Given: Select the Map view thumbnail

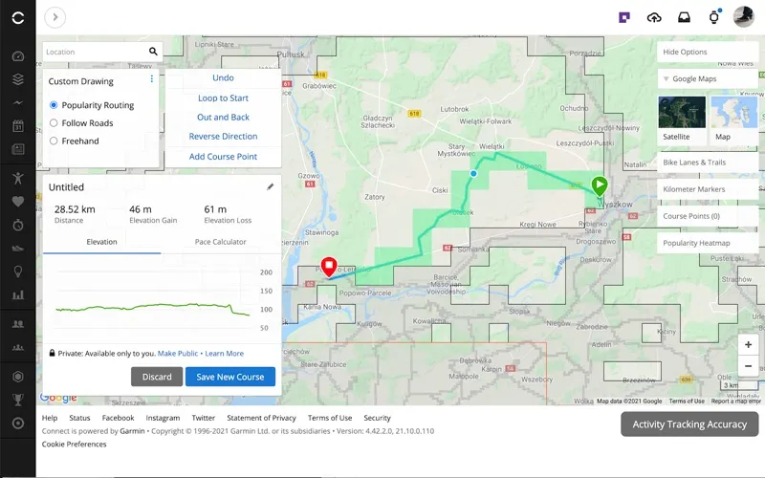Looking at the screenshot, I should click(734, 119).
